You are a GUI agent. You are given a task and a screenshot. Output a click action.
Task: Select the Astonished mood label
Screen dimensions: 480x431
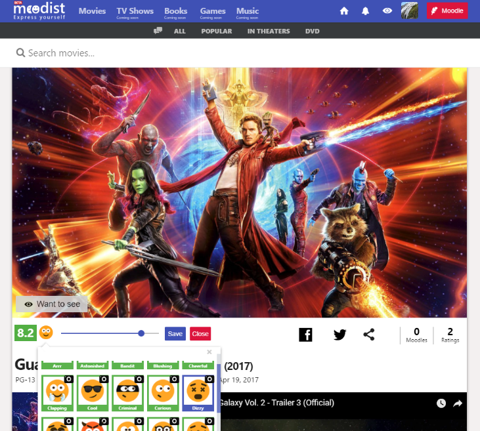[93, 365]
